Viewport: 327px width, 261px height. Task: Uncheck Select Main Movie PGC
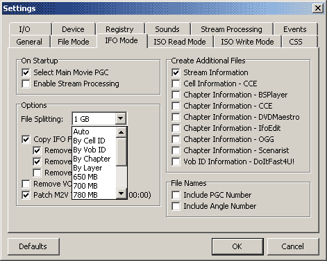26,72
